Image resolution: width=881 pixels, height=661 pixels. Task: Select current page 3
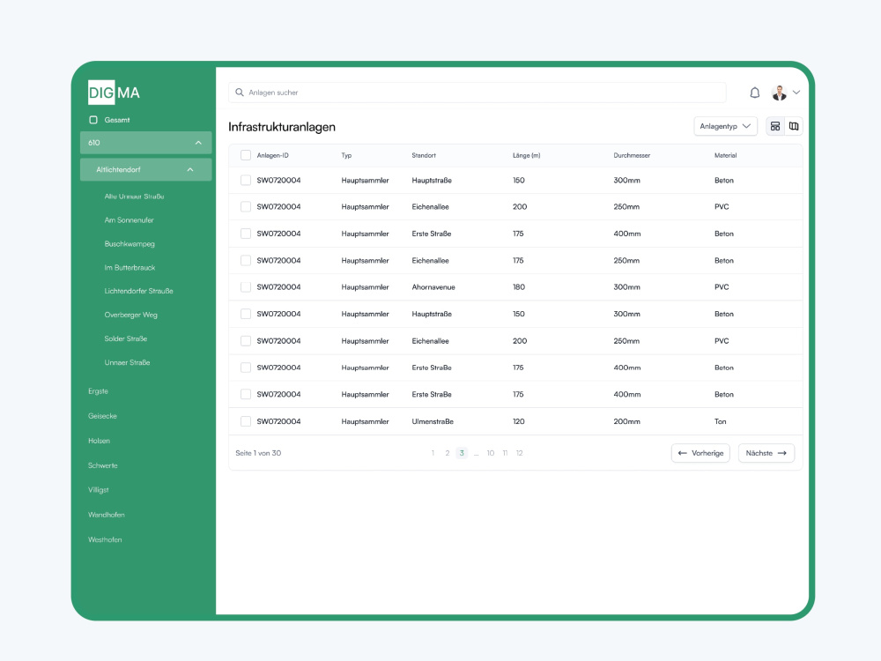tap(462, 453)
